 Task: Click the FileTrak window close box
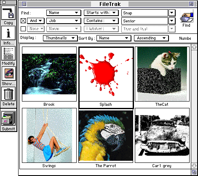tap(24, 4)
